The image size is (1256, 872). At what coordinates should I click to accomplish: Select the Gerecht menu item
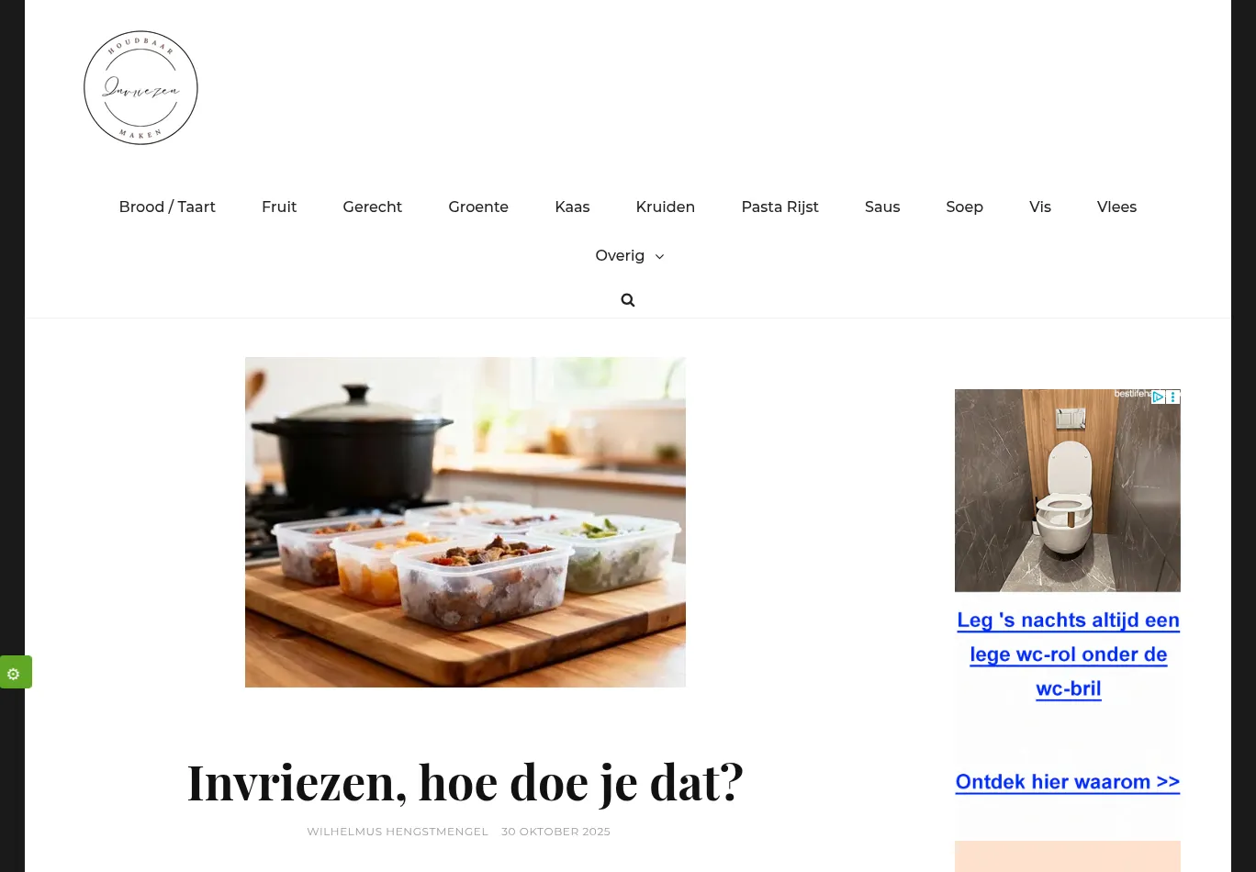(372, 207)
